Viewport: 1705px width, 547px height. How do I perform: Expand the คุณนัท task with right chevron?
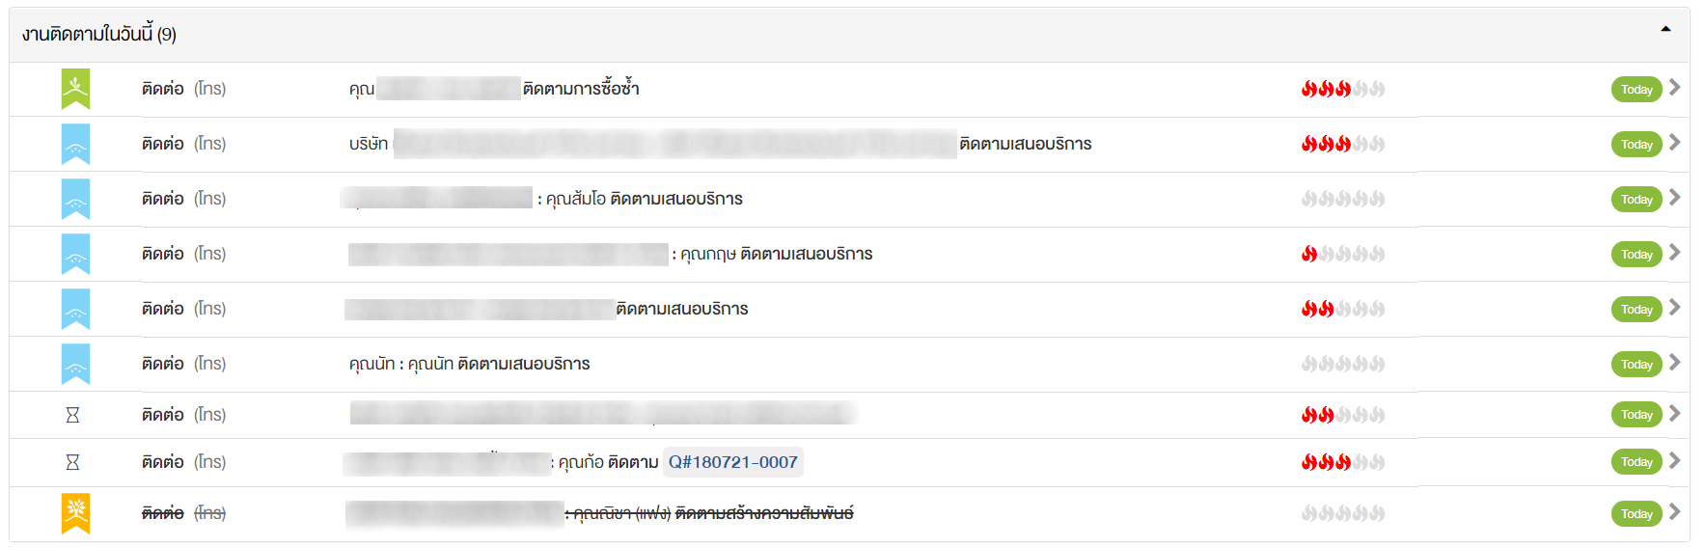(x=1674, y=363)
